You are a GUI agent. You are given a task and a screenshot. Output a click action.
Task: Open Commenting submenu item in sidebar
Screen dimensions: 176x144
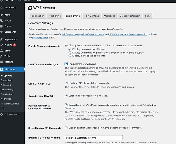7,90
